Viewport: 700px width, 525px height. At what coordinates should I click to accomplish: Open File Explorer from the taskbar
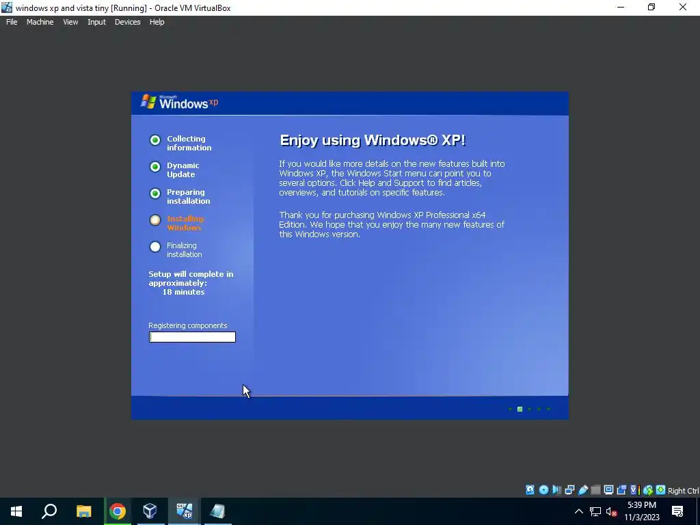tap(83, 511)
